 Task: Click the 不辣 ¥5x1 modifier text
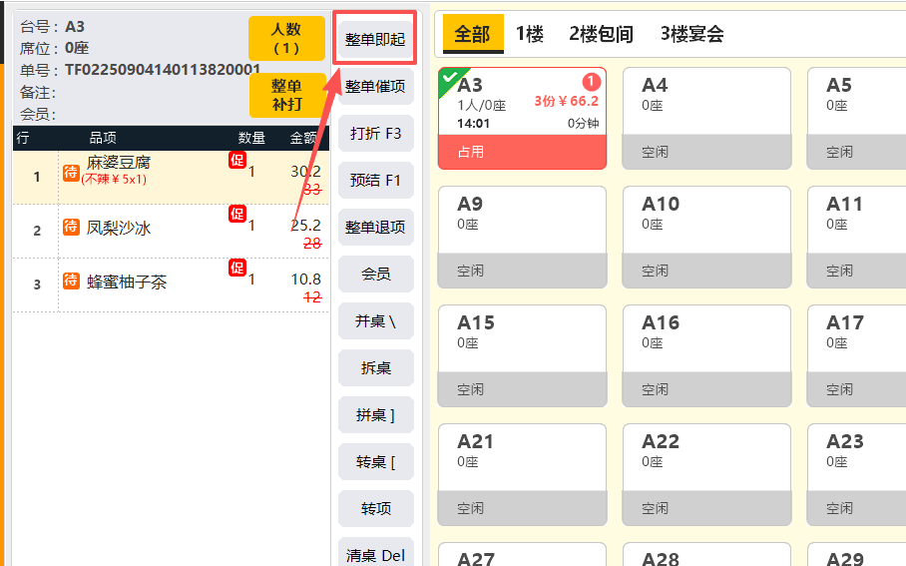click(x=114, y=180)
